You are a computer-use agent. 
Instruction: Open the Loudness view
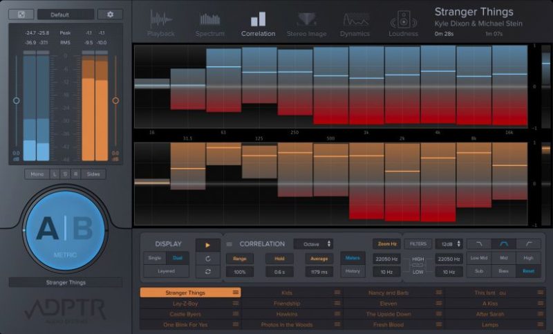(x=403, y=24)
